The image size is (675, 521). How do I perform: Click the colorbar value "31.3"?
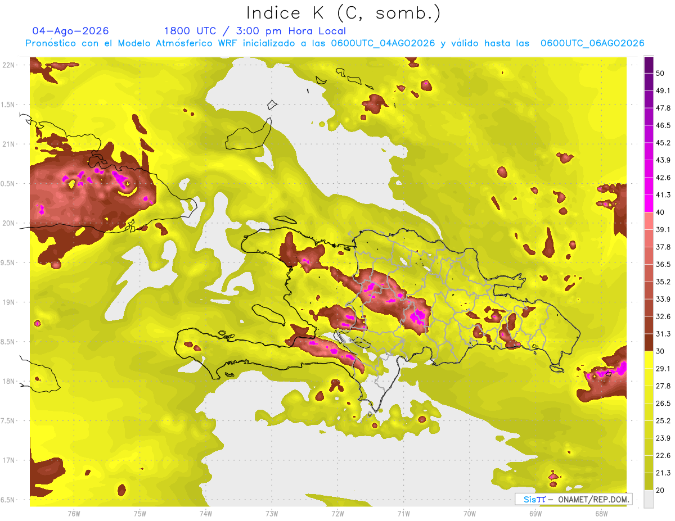[663, 334]
